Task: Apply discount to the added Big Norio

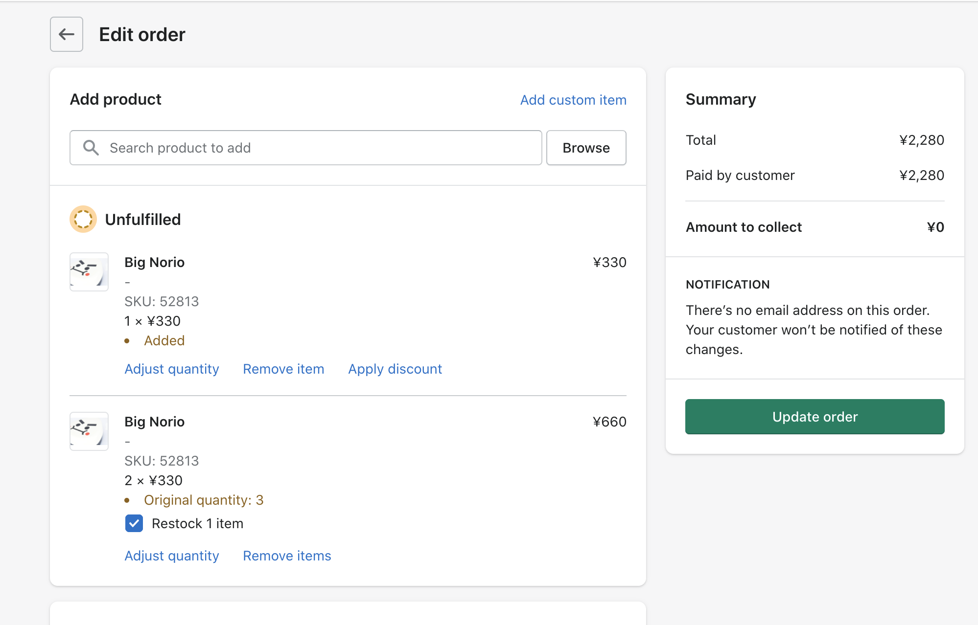Action: coord(395,369)
